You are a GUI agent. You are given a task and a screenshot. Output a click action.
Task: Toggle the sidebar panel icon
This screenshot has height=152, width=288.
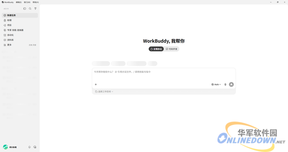tap(24, 9)
